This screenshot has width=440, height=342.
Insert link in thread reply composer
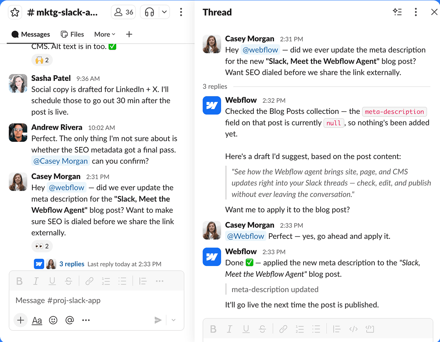click(283, 329)
